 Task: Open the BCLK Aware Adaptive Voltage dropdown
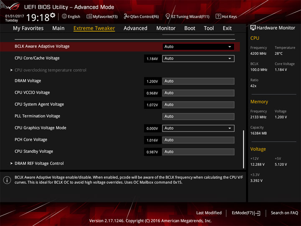198,47
